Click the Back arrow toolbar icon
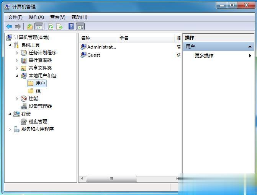Screen dimensions: 257x195 point(9,26)
